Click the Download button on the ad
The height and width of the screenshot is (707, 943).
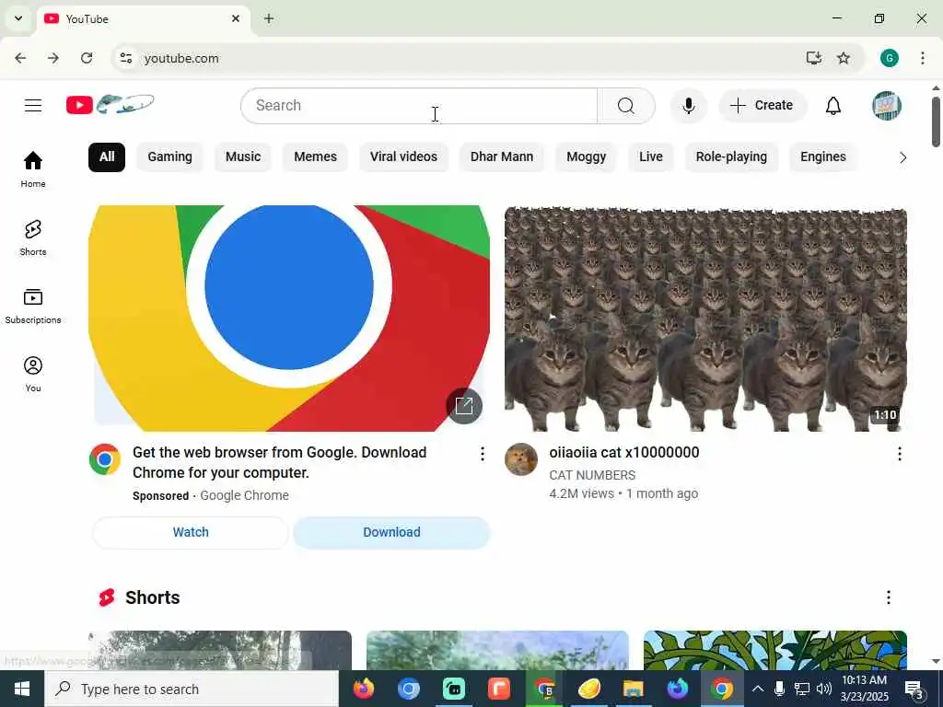(391, 533)
